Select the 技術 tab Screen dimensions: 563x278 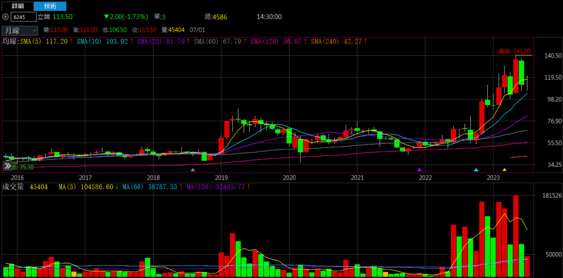tap(50, 6)
